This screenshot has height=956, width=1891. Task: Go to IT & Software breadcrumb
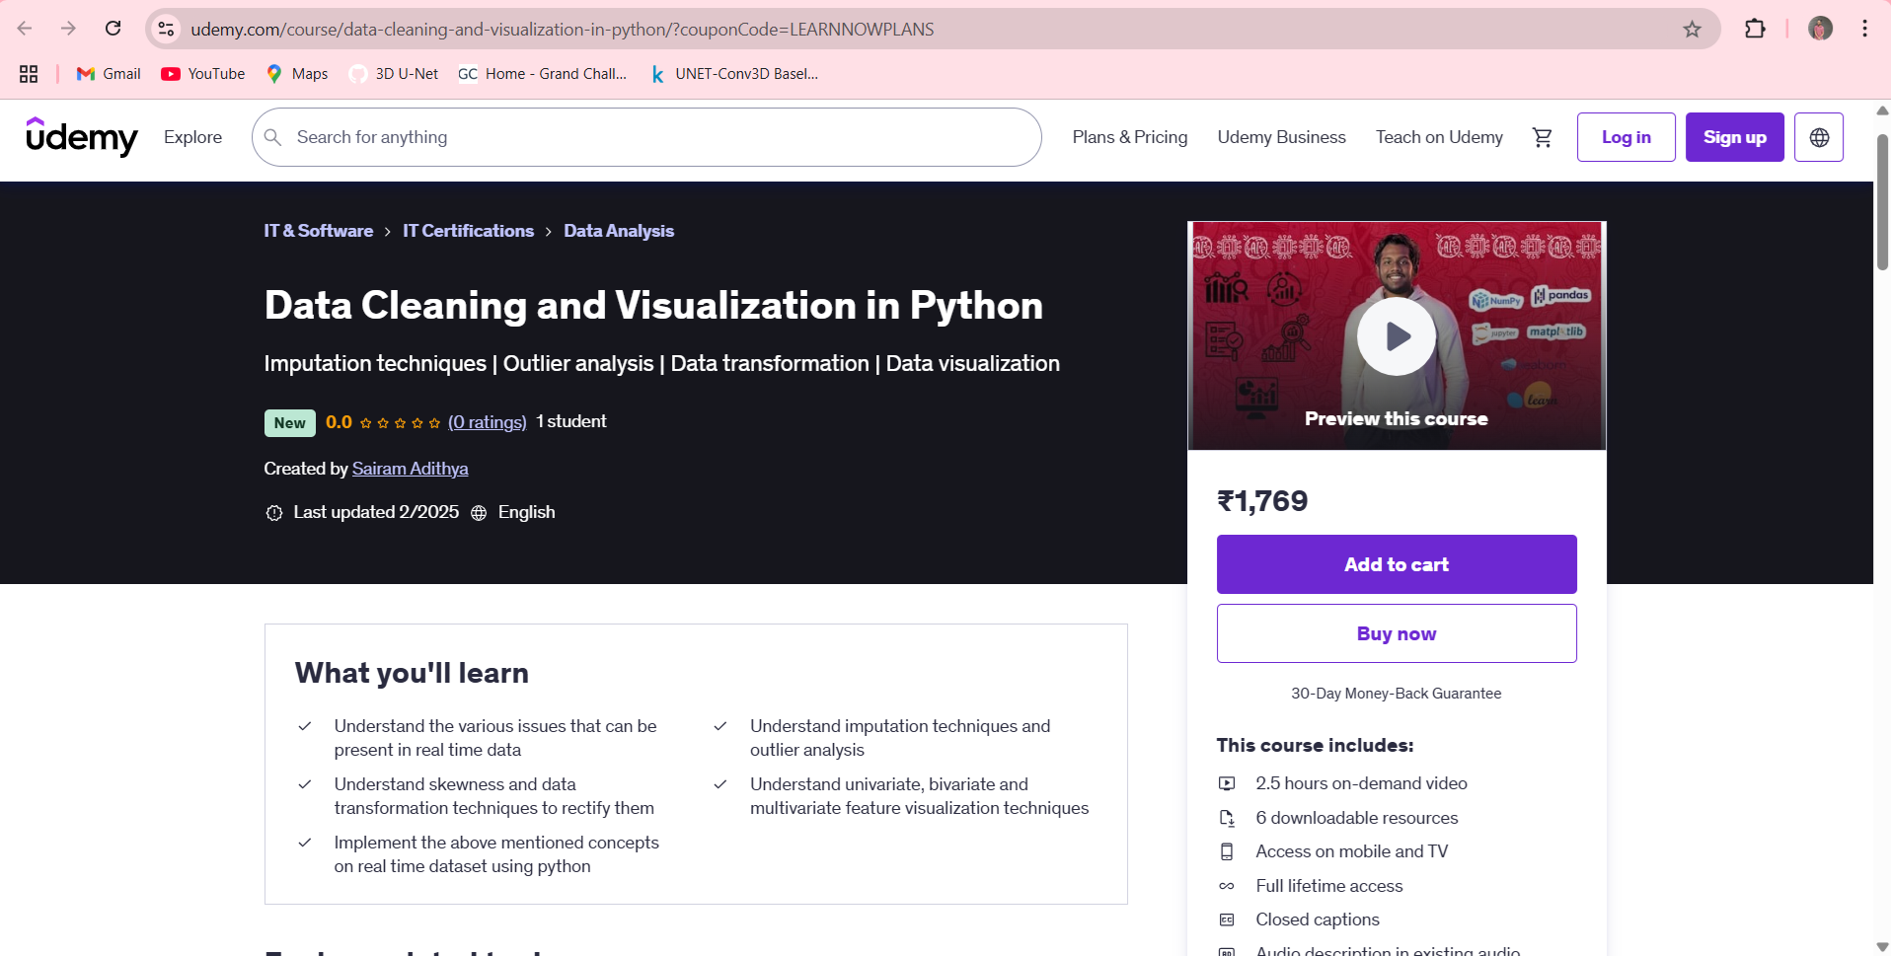tap(318, 231)
